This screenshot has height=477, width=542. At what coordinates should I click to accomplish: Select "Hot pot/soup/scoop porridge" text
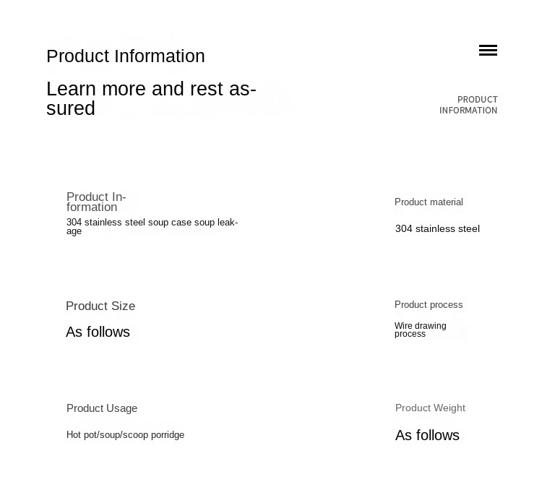[x=125, y=435]
